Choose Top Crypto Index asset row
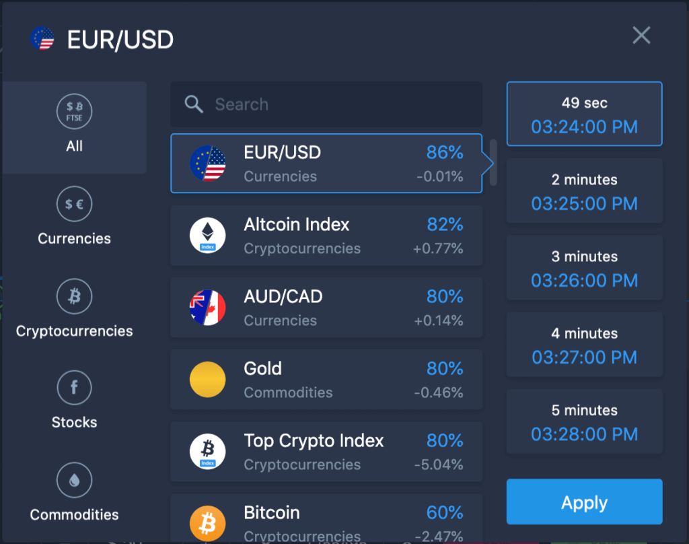Viewport: 689px width, 544px height. (326, 452)
